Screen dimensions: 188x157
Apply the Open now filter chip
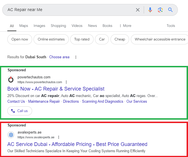tap(20, 39)
